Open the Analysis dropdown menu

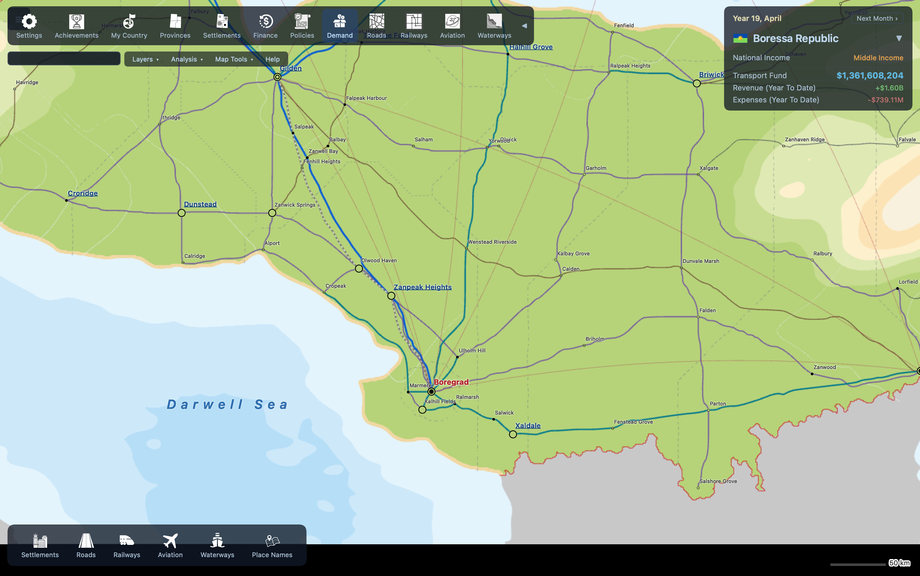pos(187,59)
